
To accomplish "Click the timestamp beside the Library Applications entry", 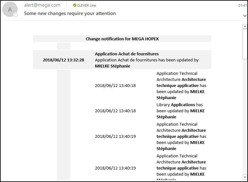I will (x=115, y=111).
